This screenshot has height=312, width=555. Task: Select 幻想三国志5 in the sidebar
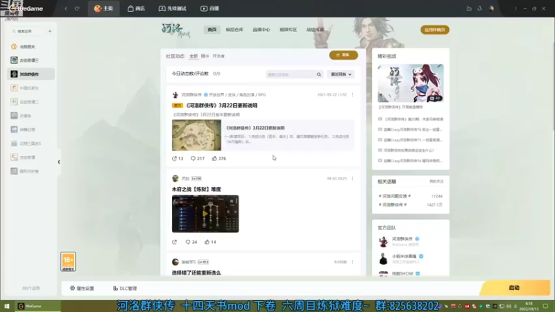tap(31, 144)
